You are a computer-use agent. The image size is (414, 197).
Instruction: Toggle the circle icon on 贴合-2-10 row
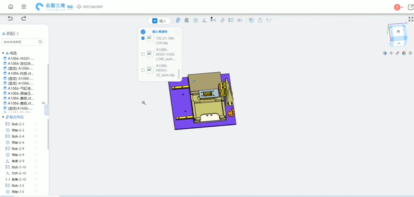pyautogui.click(x=36, y=166)
